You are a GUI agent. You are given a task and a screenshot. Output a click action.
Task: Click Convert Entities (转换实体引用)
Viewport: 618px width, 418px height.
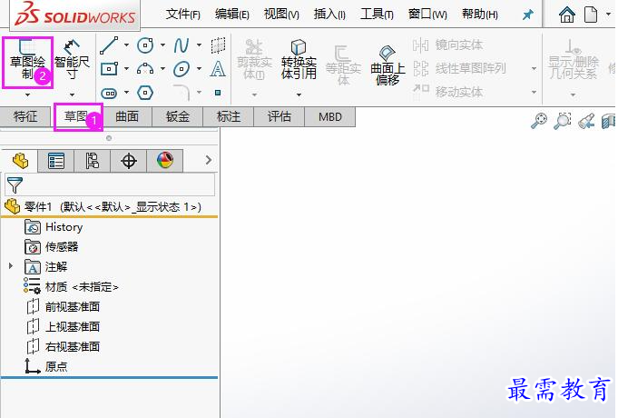tap(299, 59)
